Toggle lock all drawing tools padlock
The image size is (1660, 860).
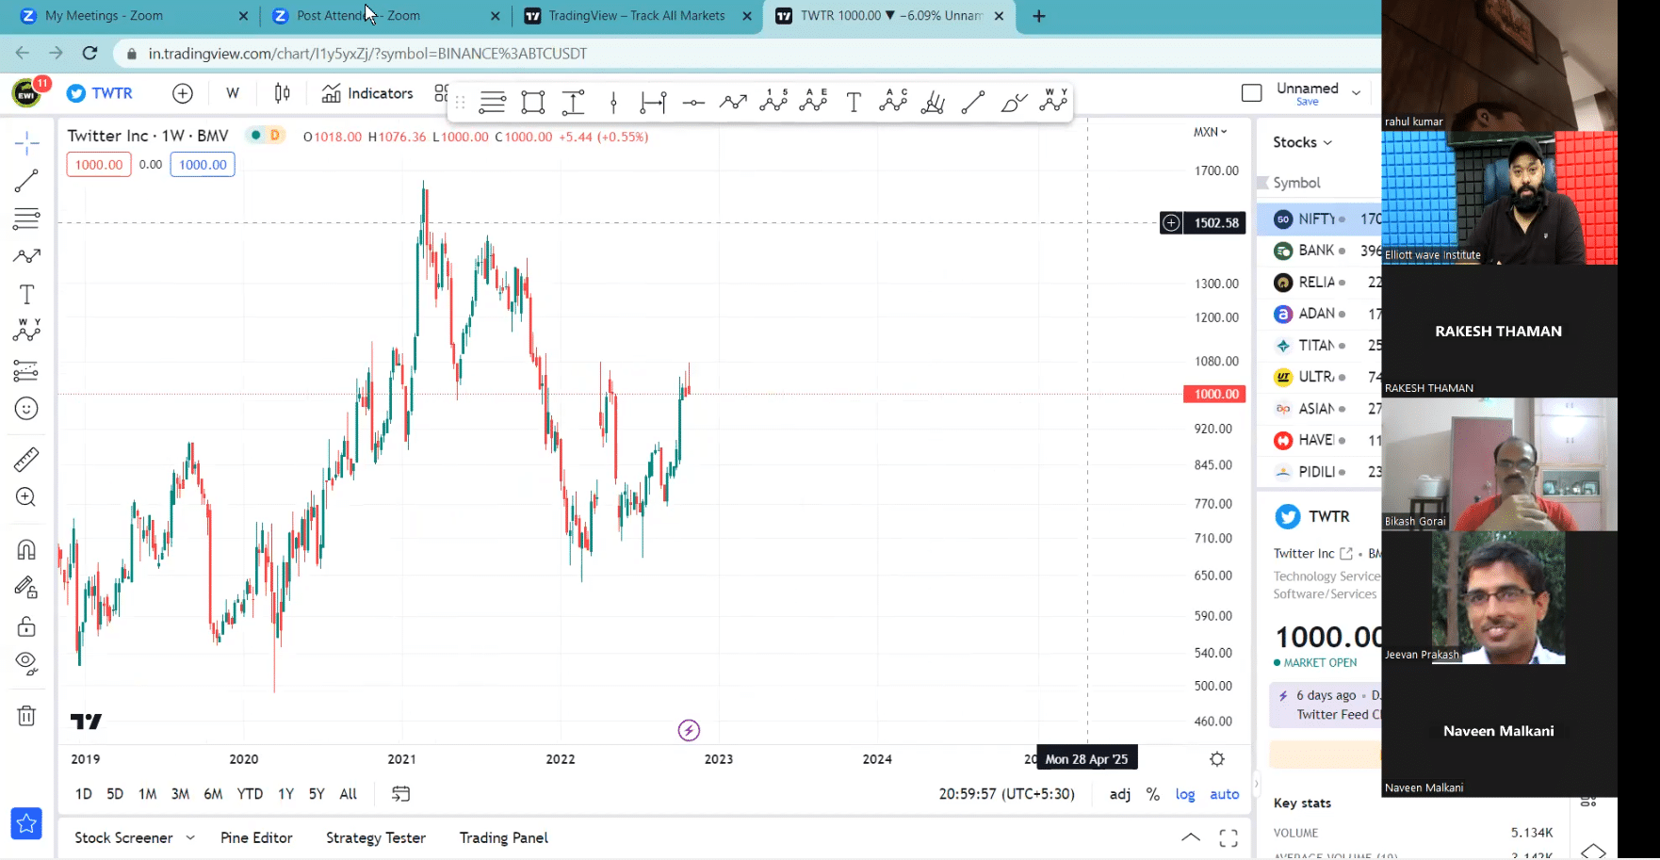[x=26, y=626]
